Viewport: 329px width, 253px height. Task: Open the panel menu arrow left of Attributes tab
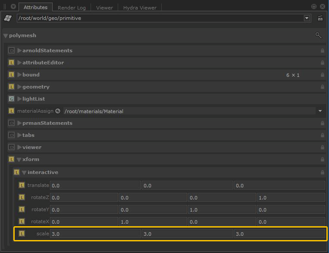(x=13, y=7)
